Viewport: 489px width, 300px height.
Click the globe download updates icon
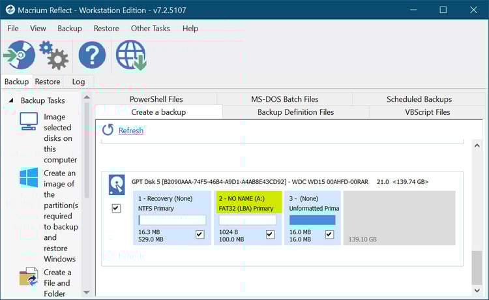(x=131, y=55)
